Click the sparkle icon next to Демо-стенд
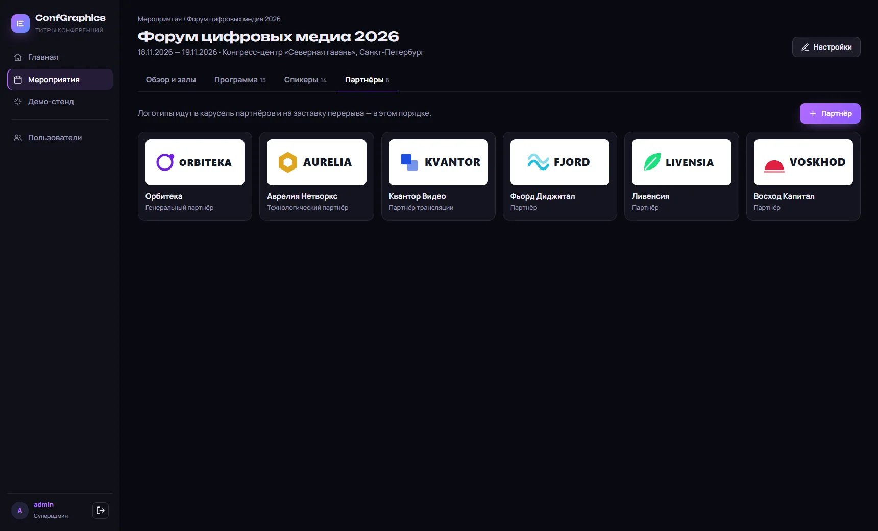This screenshot has width=878, height=531. pos(18,102)
